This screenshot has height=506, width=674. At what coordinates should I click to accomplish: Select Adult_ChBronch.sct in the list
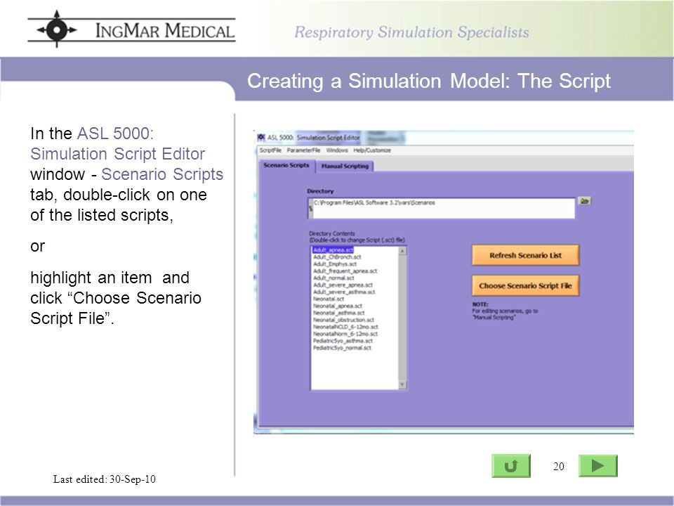coord(337,257)
